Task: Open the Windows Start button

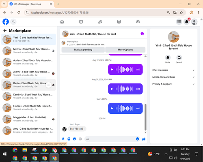Action: pyautogui.click(x=5, y=154)
